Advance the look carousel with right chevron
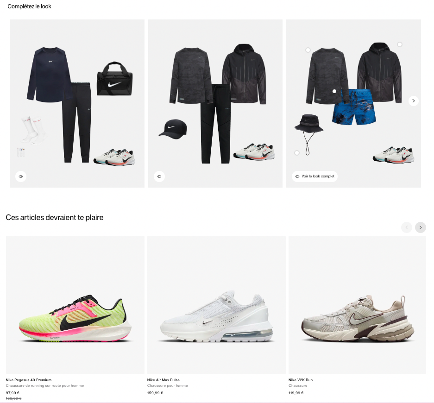 coord(414,101)
